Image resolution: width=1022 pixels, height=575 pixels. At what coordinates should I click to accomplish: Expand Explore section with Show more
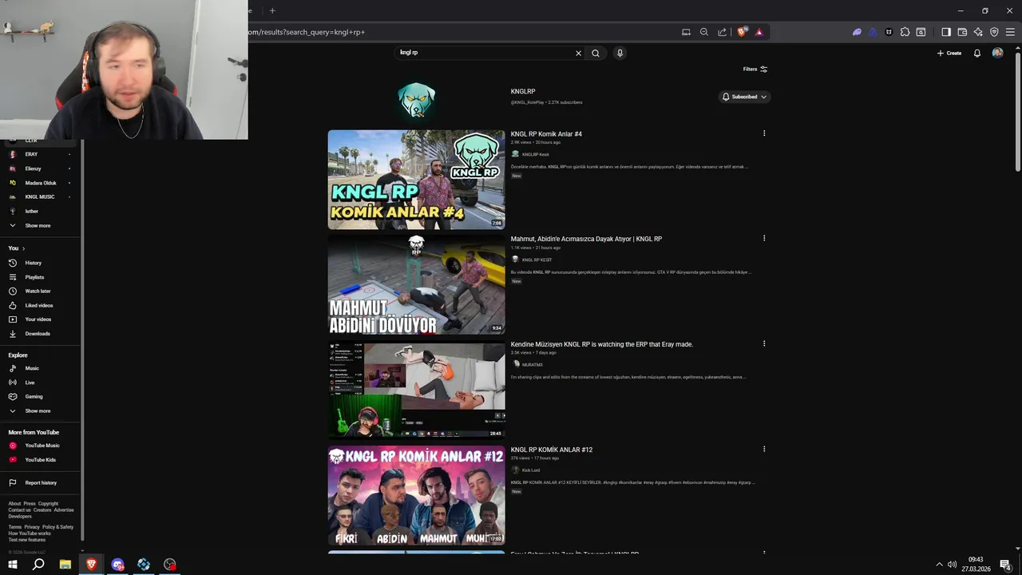click(x=40, y=410)
